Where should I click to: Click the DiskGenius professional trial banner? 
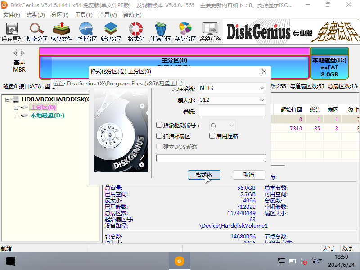click(x=291, y=32)
